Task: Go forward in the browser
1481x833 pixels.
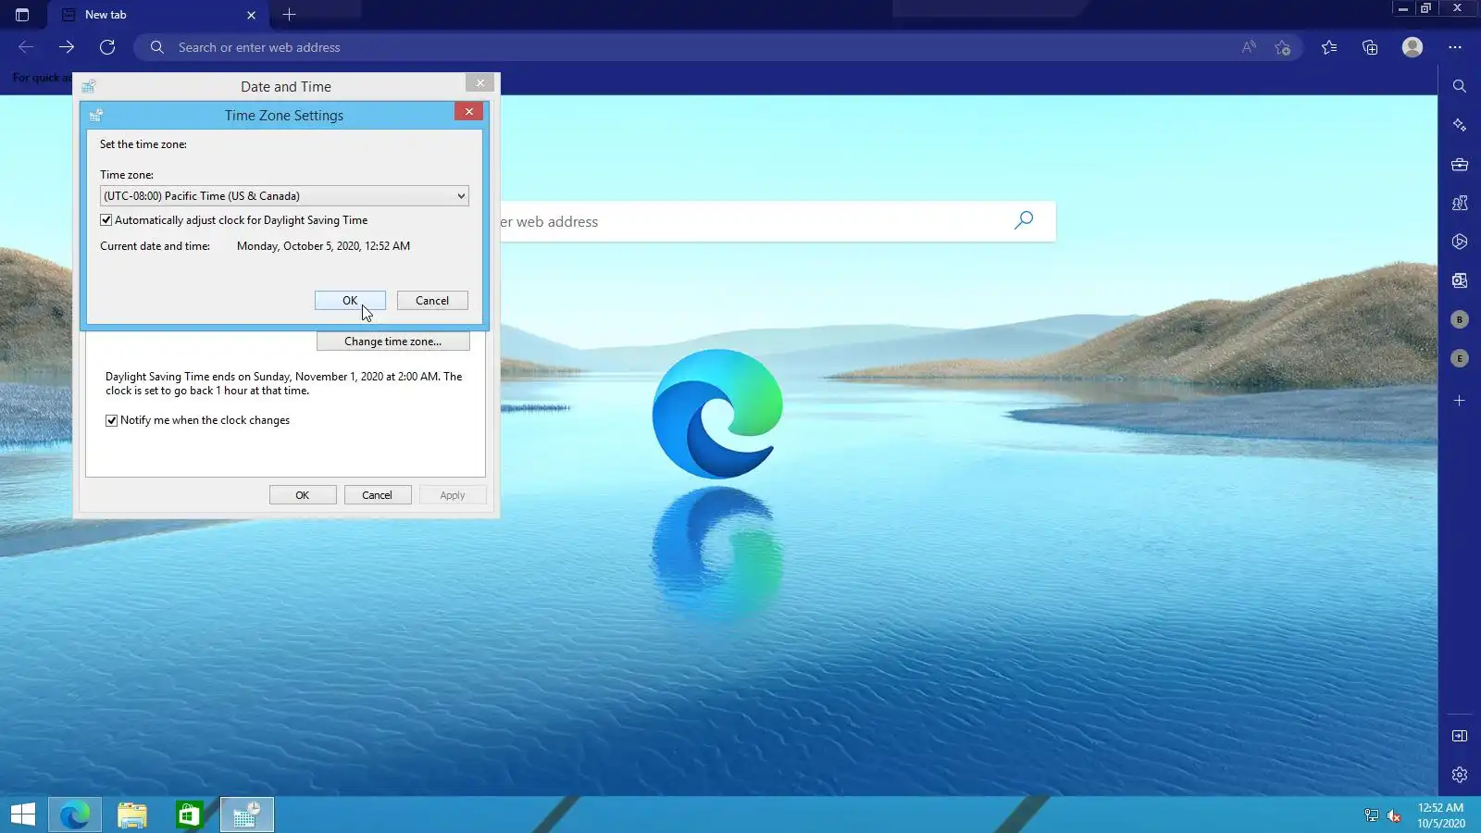Action: (67, 47)
